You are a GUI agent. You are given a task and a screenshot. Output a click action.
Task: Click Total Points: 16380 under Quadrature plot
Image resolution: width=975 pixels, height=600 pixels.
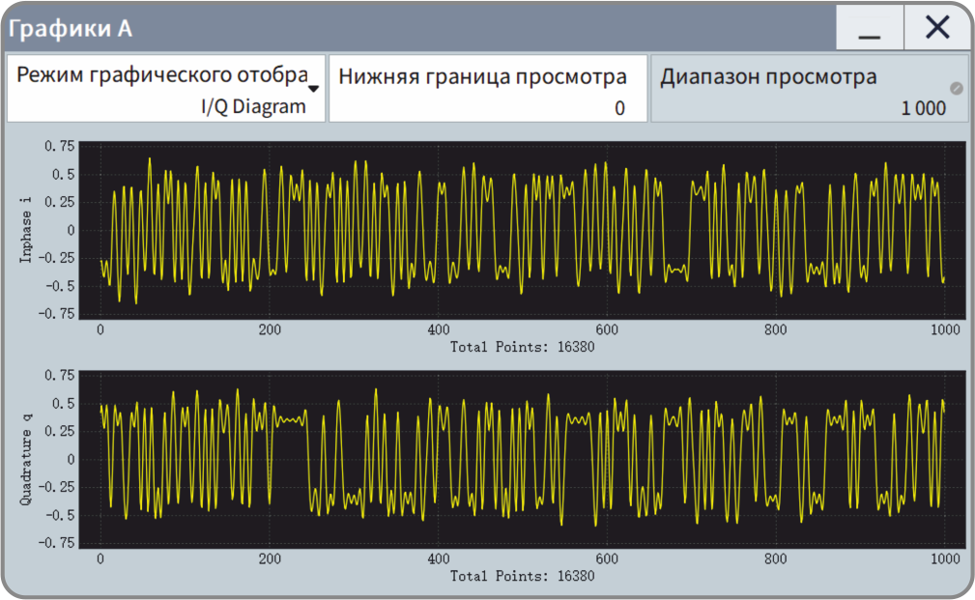(523, 576)
